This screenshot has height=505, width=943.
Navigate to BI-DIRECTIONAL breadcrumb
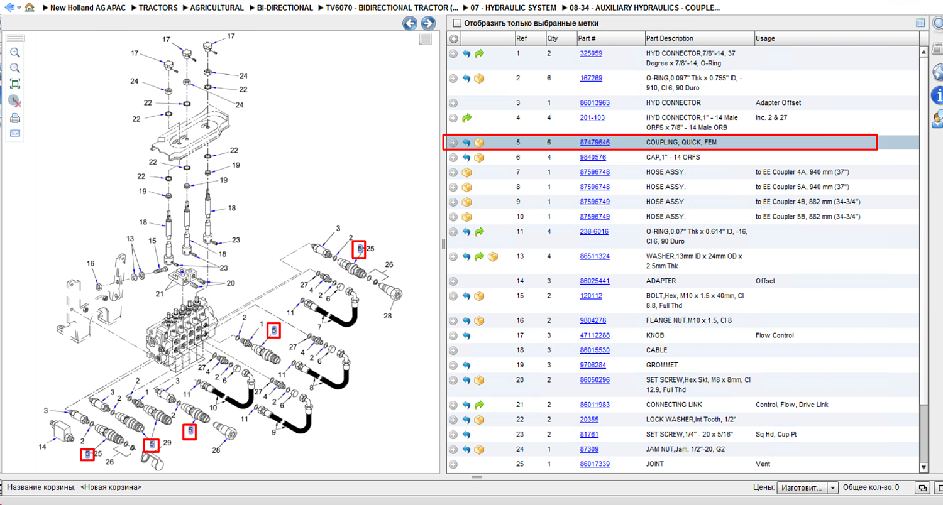[285, 8]
